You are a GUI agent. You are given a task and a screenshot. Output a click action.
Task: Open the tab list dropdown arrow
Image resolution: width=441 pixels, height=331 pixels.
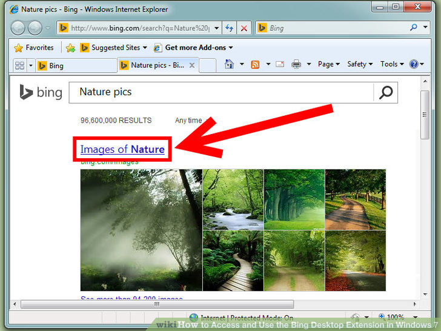click(31, 65)
